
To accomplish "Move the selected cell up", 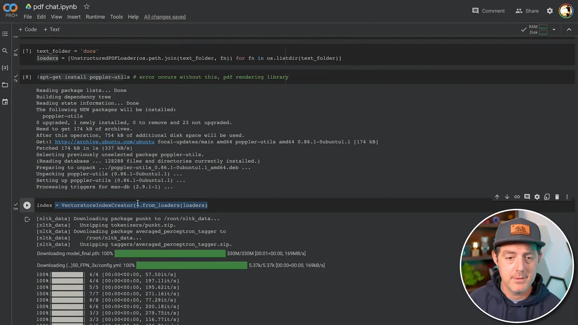I will pyautogui.click(x=497, y=197).
